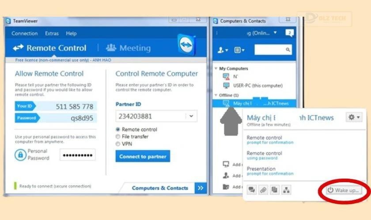Click the add contact person icon dropdown
The height and width of the screenshot is (220, 371).
223,50
